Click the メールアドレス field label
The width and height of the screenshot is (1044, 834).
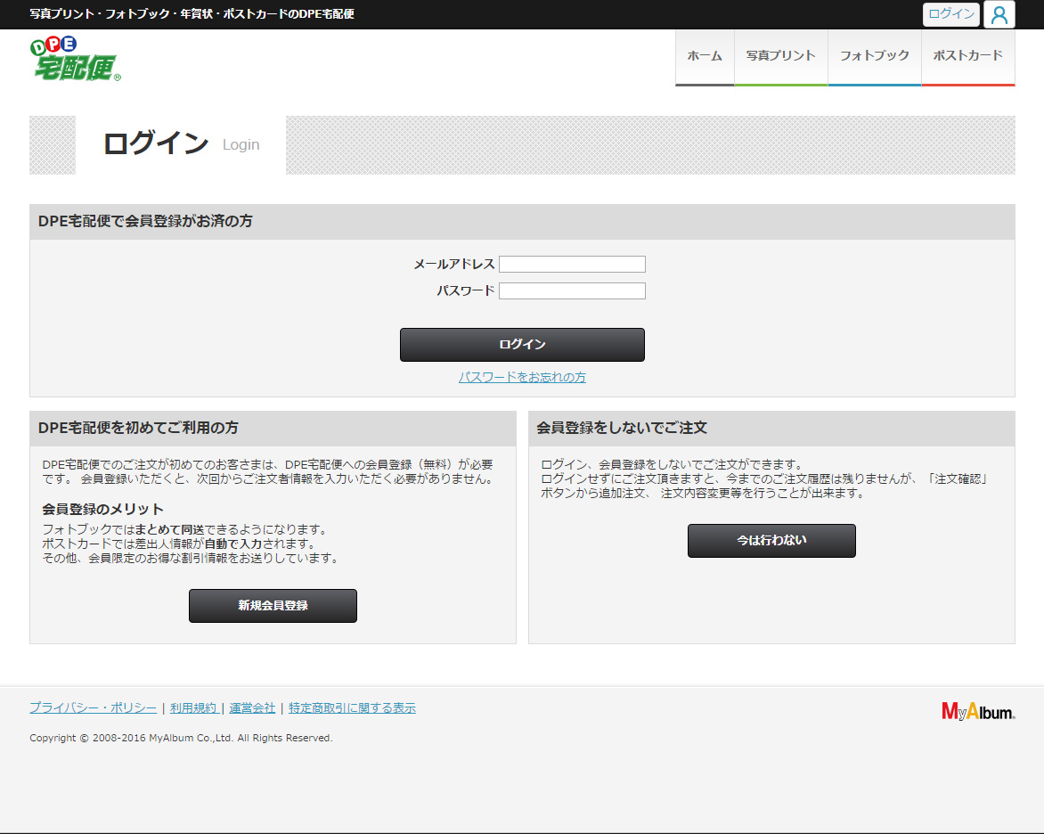click(x=453, y=265)
